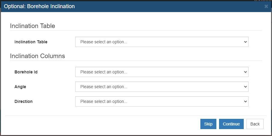Click the Optional: Borehole Inclination title text
The height and width of the screenshot is (136, 272).
pos(39,6)
